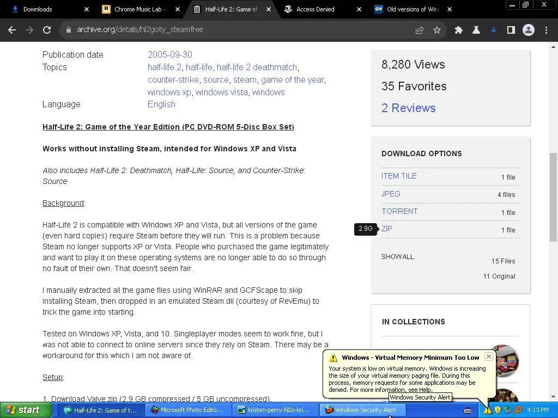
Task: Switch to Half-Life 2 Chrome taskbar button
Action: 101,410
